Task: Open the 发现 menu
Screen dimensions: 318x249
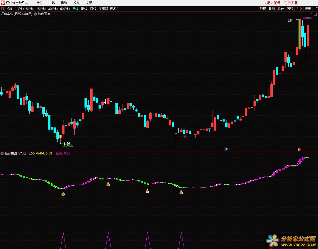Action: [x=76, y=3]
